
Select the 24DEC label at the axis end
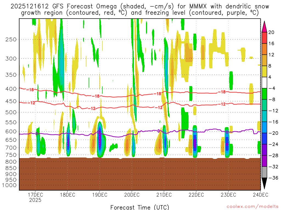(260, 195)
